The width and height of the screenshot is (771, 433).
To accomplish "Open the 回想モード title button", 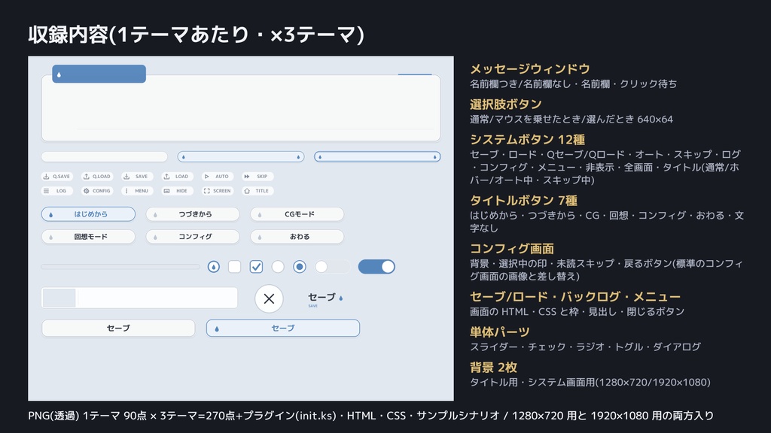I will click(x=89, y=237).
